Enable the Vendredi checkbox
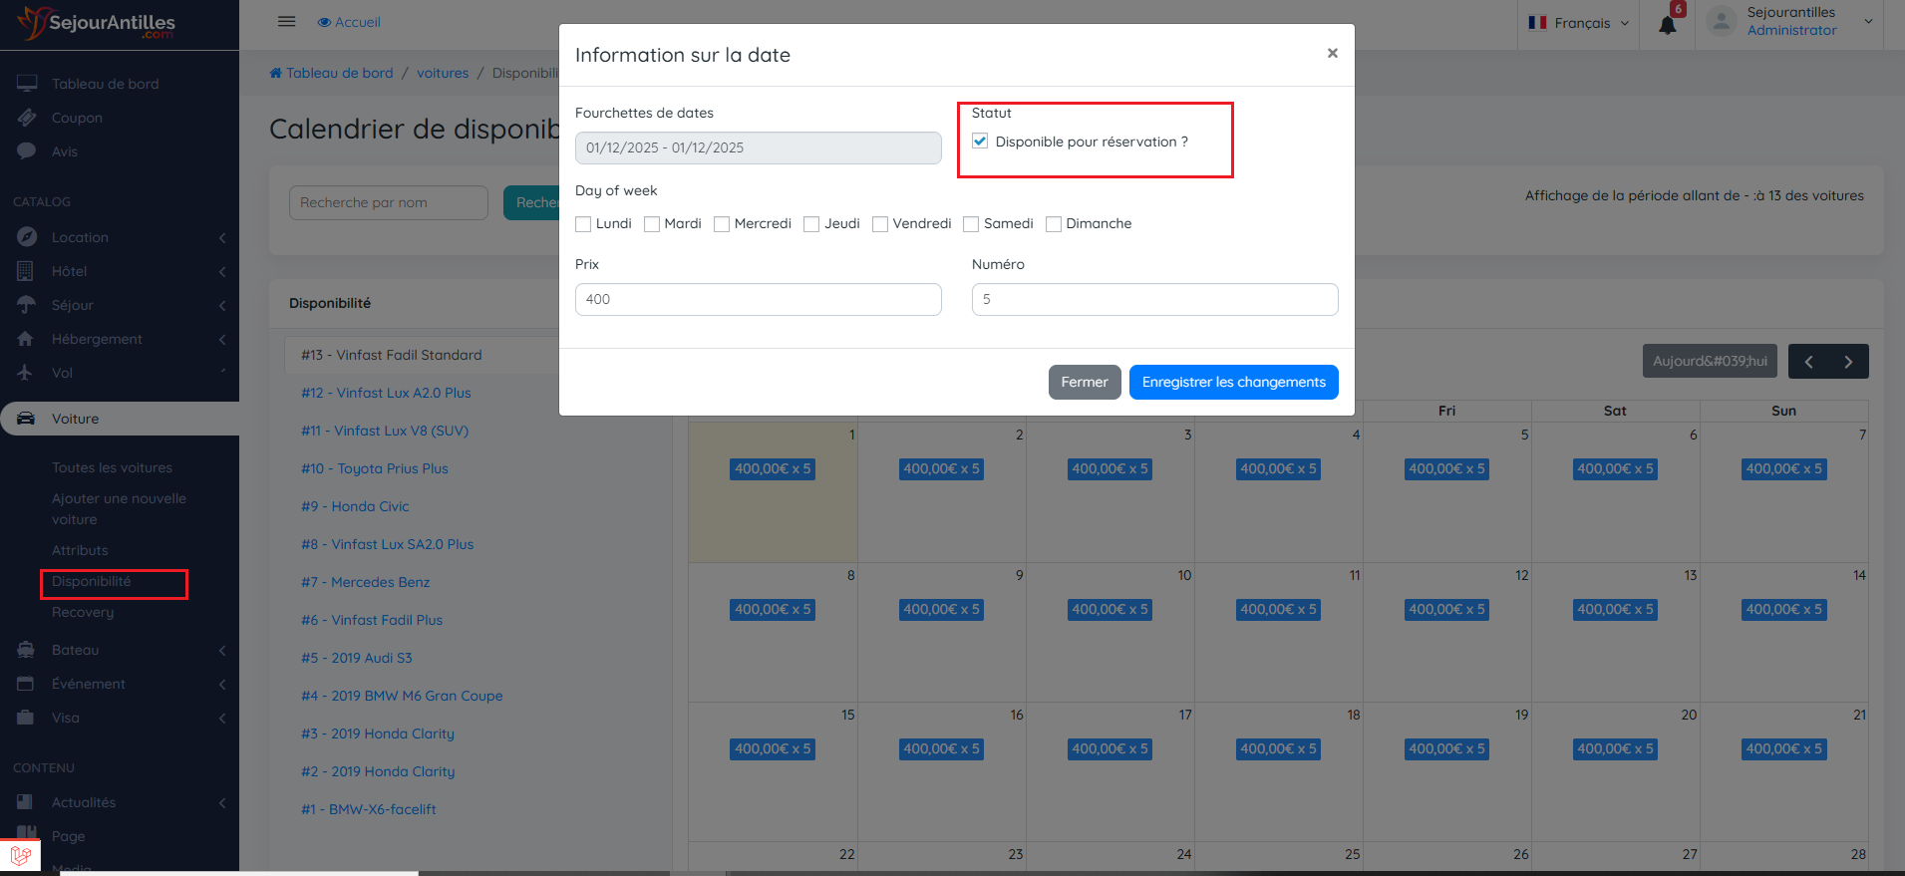 (880, 224)
